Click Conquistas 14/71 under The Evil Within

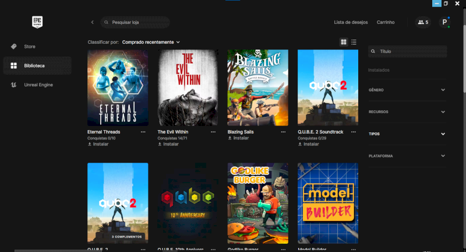point(172,138)
